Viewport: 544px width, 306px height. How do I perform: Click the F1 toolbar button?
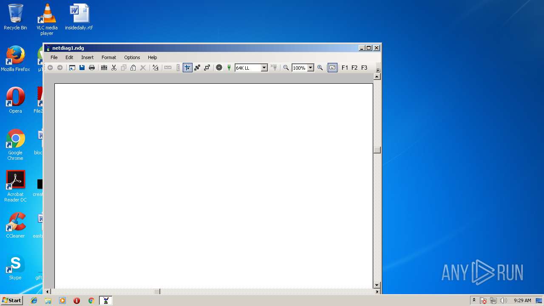(345, 68)
